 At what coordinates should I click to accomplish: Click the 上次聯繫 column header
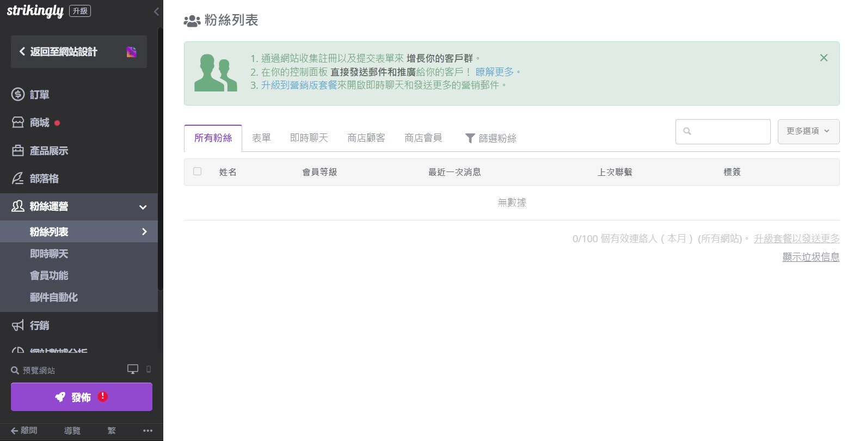tap(615, 172)
